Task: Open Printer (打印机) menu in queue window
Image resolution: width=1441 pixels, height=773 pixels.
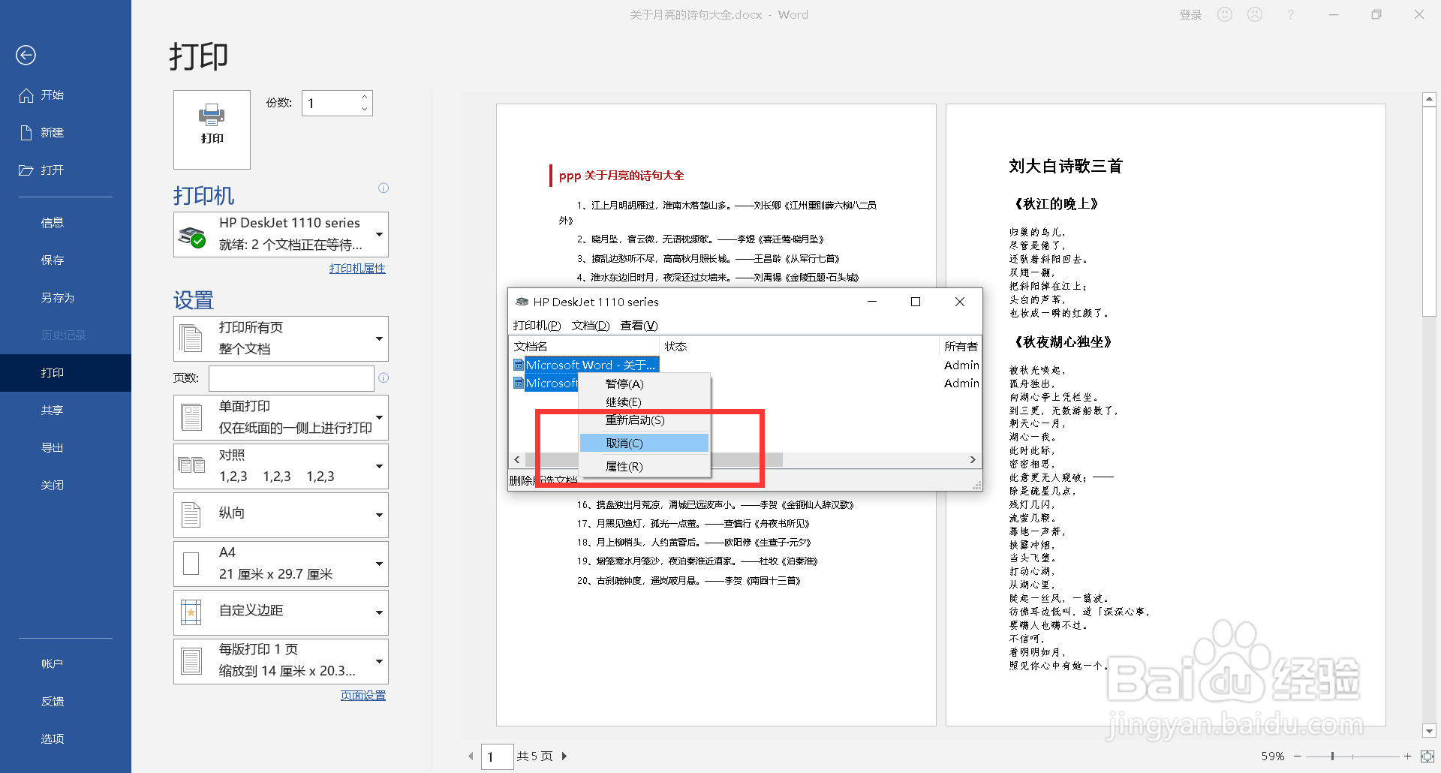Action: pos(537,326)
